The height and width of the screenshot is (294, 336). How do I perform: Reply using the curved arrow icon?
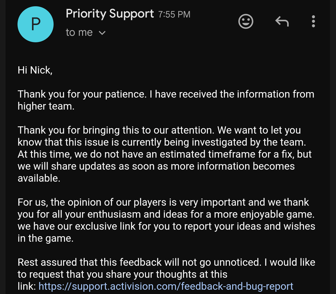coord(282,21)
